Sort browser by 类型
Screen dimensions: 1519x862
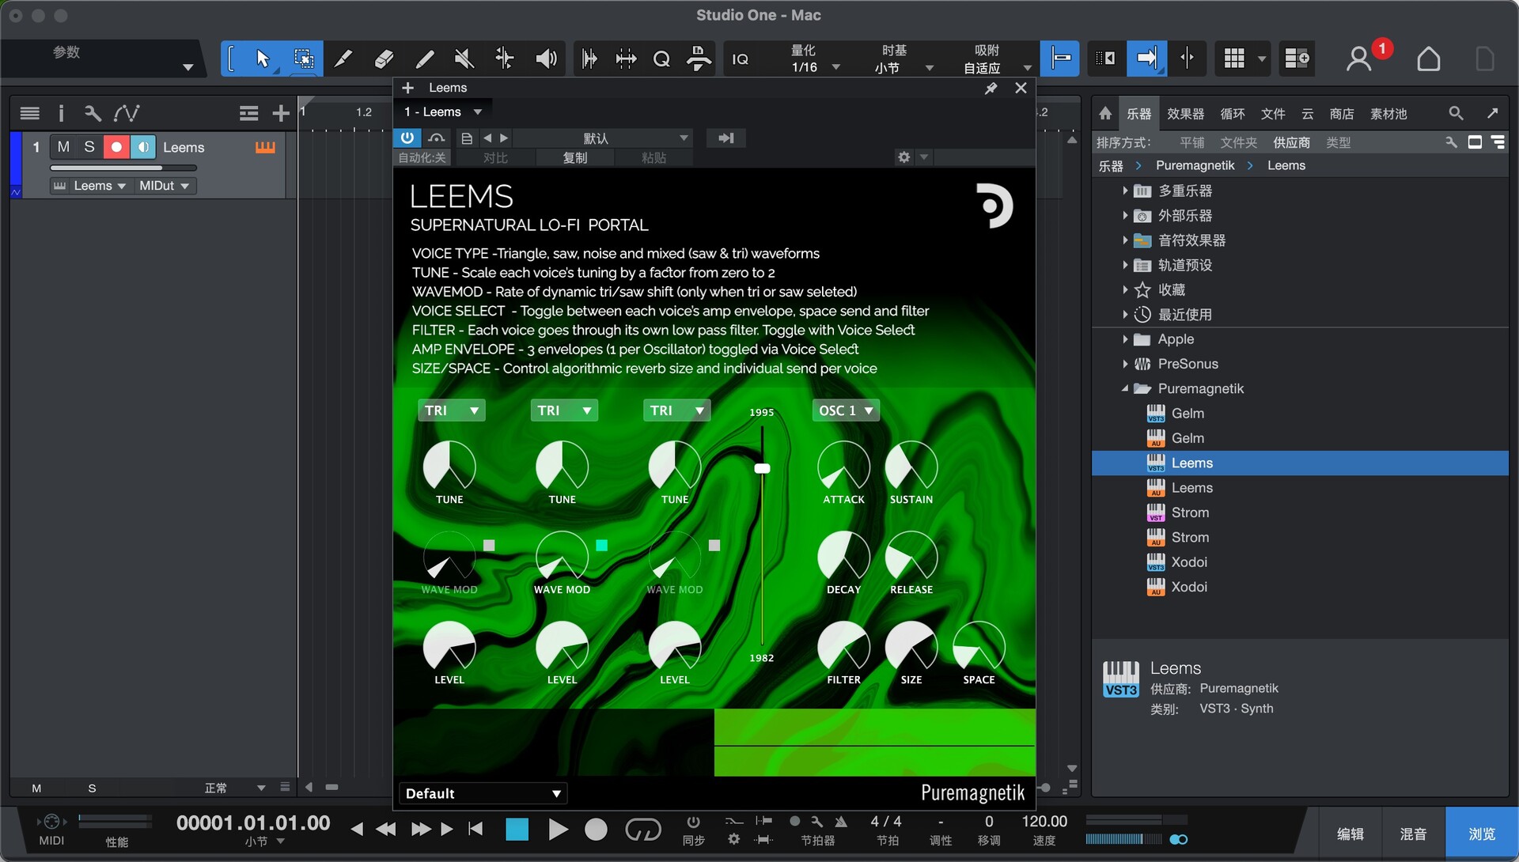click(x=1339, y=142)
